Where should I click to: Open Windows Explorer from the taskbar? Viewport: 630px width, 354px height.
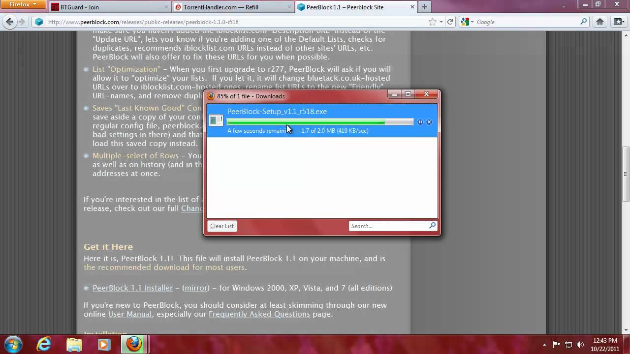pos(74,344)
